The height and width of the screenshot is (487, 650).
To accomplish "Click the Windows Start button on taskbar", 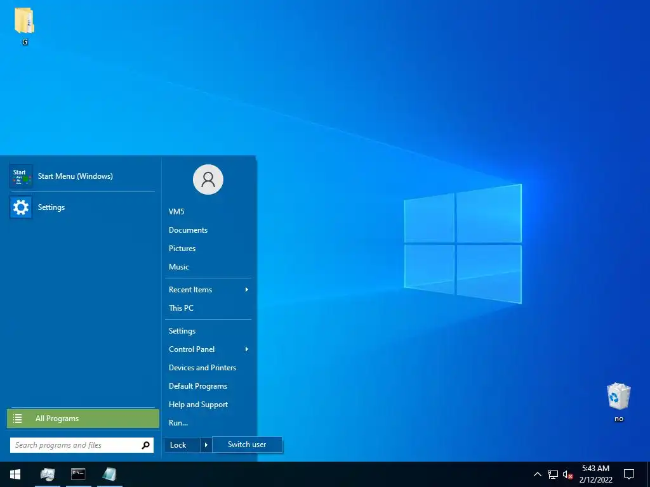I will pos(15,474).
